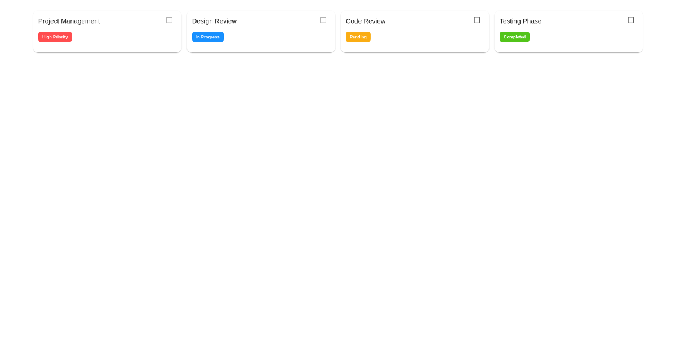Click the orange Pending status tag
The height and width of the screenshot is (355, 676).
[x=358, y=37]
